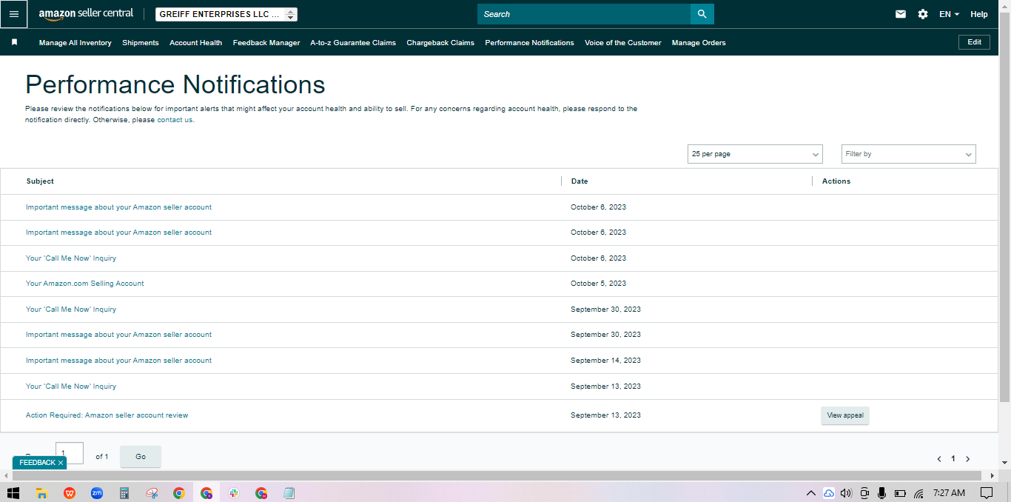This screenshot has height=502, width=1011.
Task: Check the battery status tray icon
Action: coord(900,493)
